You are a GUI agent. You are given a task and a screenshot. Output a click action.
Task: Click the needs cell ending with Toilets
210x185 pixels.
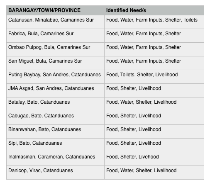(x=154, y=22)
